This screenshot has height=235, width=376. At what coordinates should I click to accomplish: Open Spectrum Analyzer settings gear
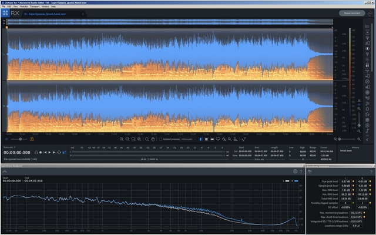295,171
